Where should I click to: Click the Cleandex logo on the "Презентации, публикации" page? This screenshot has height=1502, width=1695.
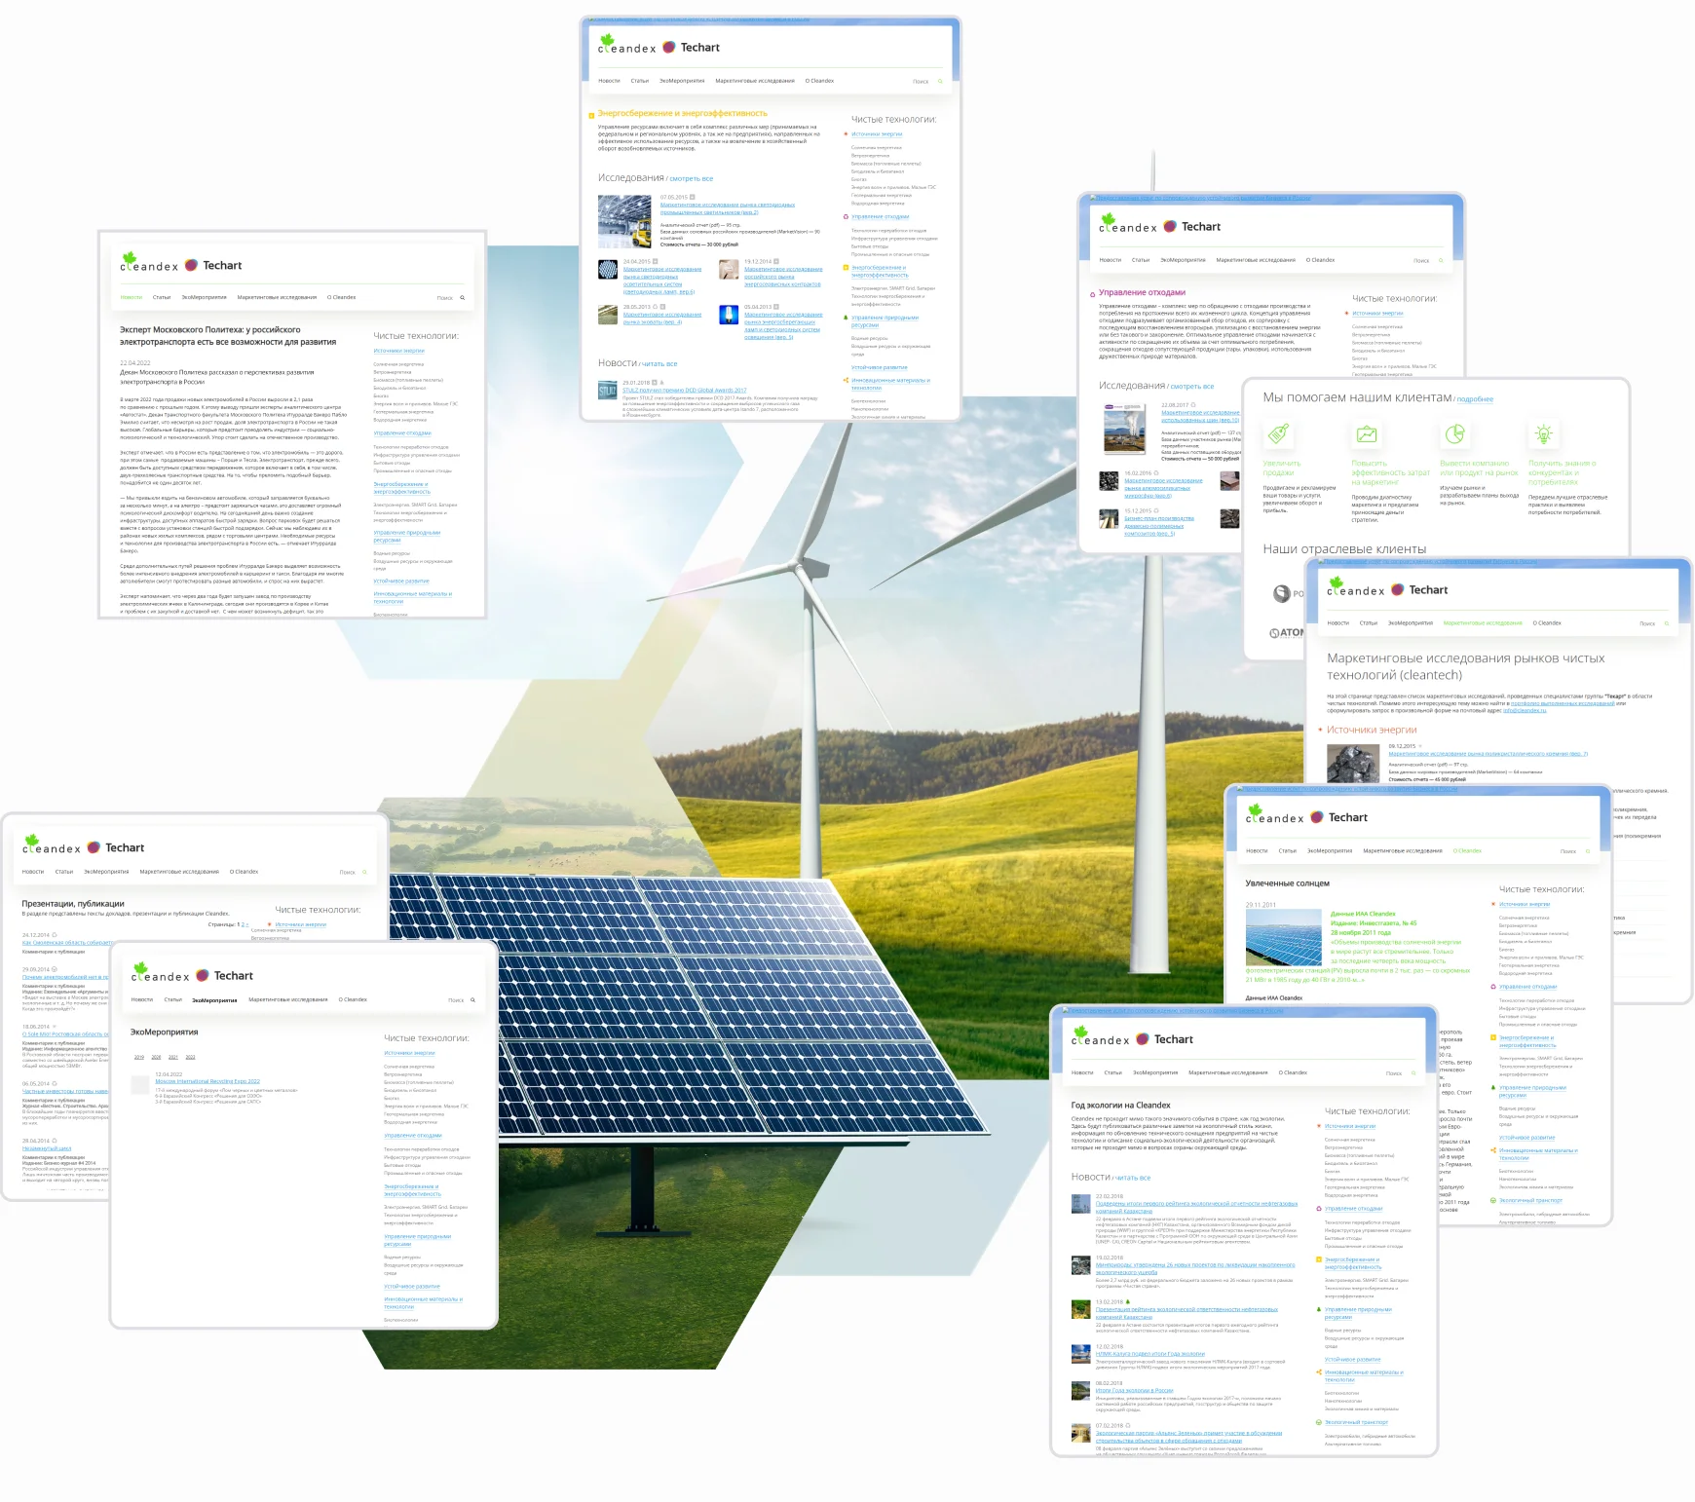[51, 846]
